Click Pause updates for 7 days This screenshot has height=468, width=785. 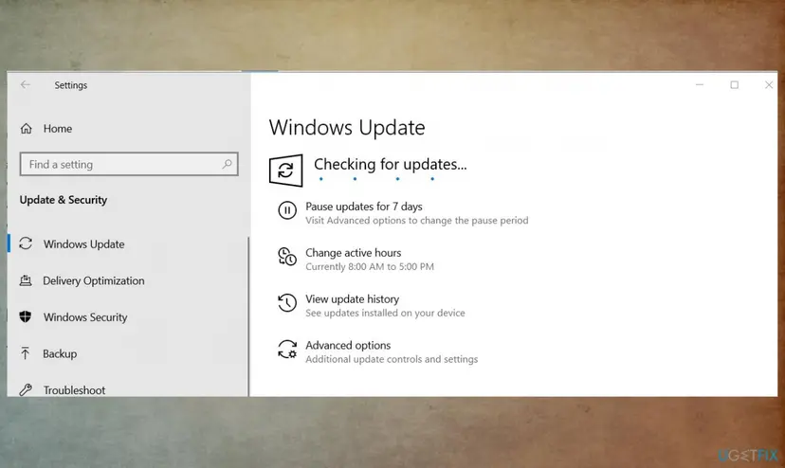pos(364,207)
